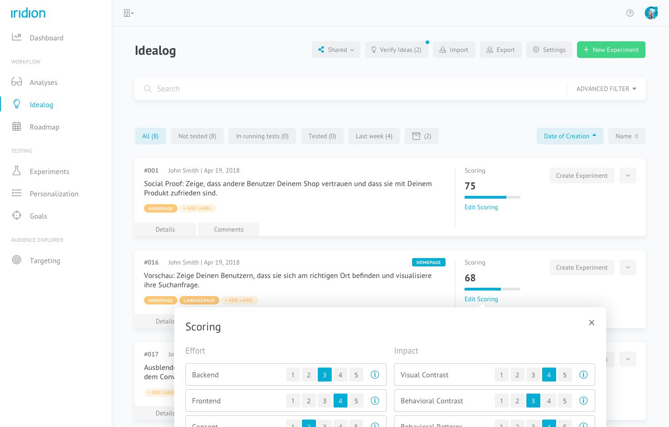Set Backend effort score to 5

pyautogui.click(x=356, y=375)
